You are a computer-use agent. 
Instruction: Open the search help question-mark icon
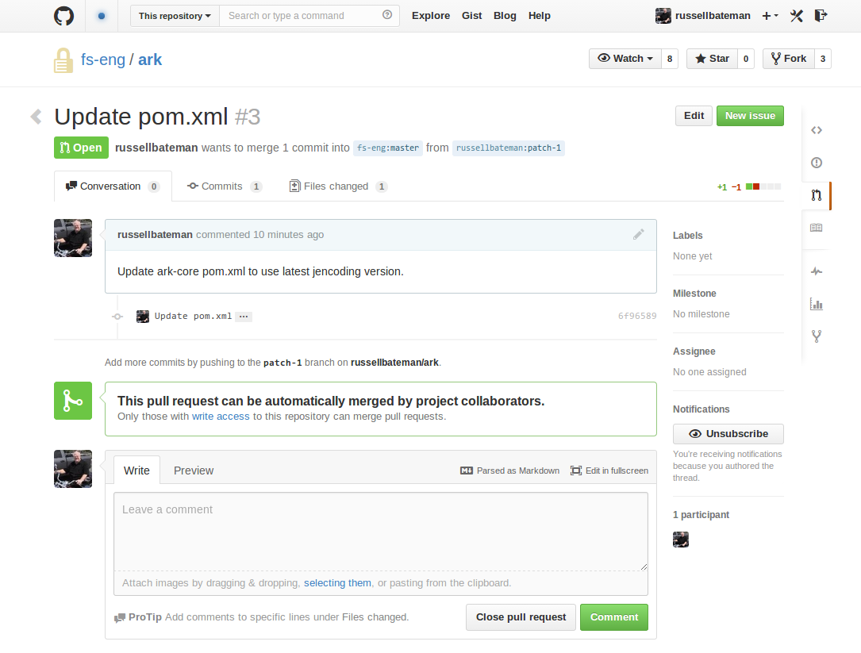point(387,15)
